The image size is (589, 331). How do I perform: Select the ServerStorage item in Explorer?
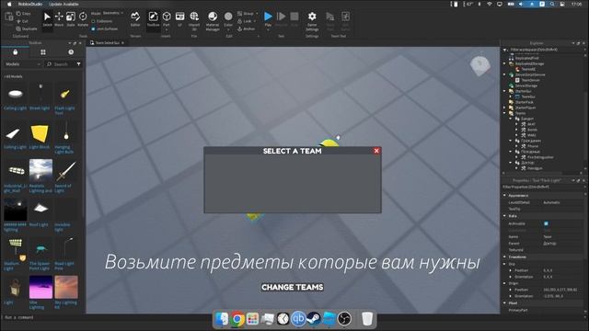click(x=525, y=86)
